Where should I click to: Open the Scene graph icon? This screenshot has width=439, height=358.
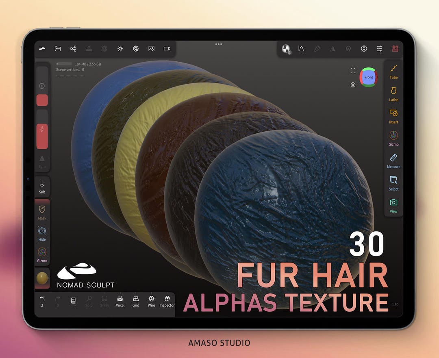pyautogui.click(x=74, y=48)
